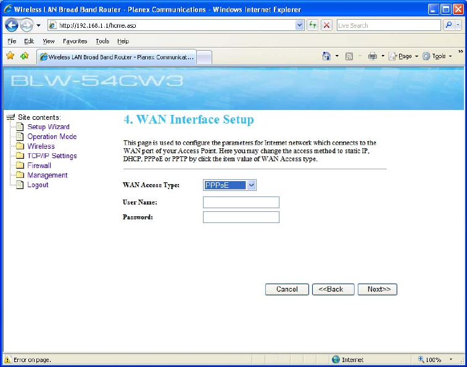
Task: Click the Add to Favorites icon
Action: (x=25, y=56)
